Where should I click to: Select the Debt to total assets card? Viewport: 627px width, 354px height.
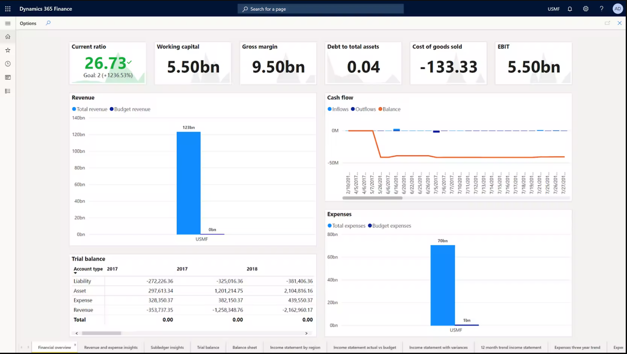(363, 63)
